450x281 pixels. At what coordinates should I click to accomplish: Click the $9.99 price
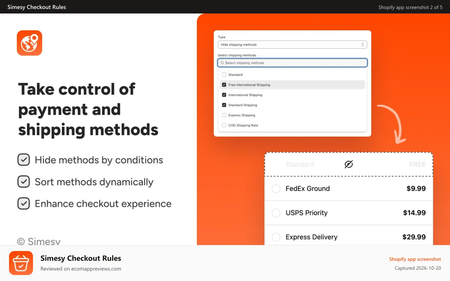coord(416,188)
